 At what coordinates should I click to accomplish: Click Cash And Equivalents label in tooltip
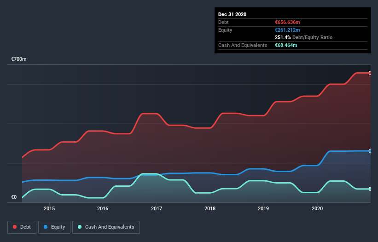click(x=243, y=45)
